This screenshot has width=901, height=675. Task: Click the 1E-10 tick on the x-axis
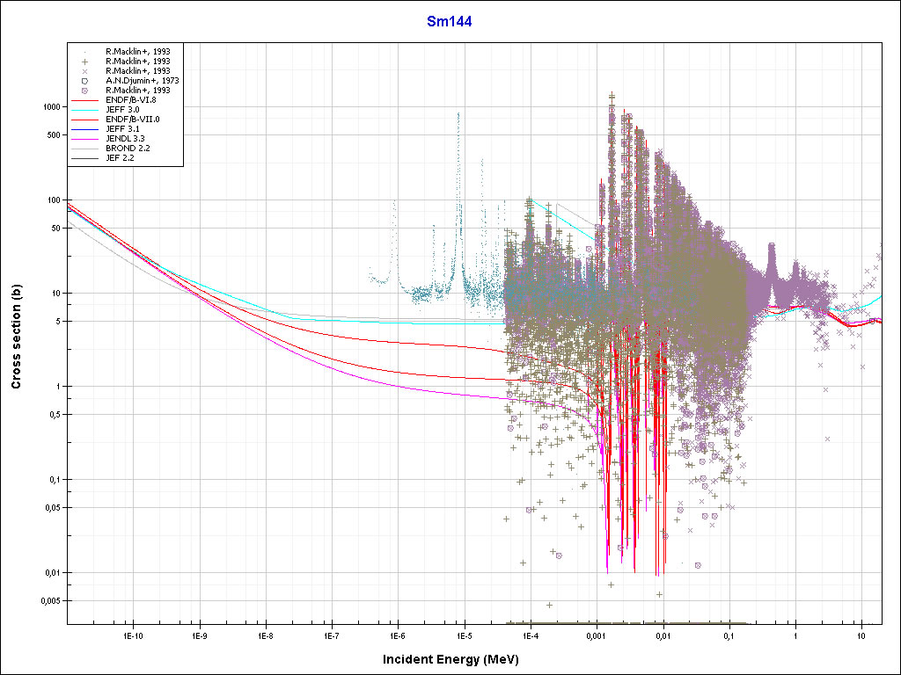click(132, 635)
